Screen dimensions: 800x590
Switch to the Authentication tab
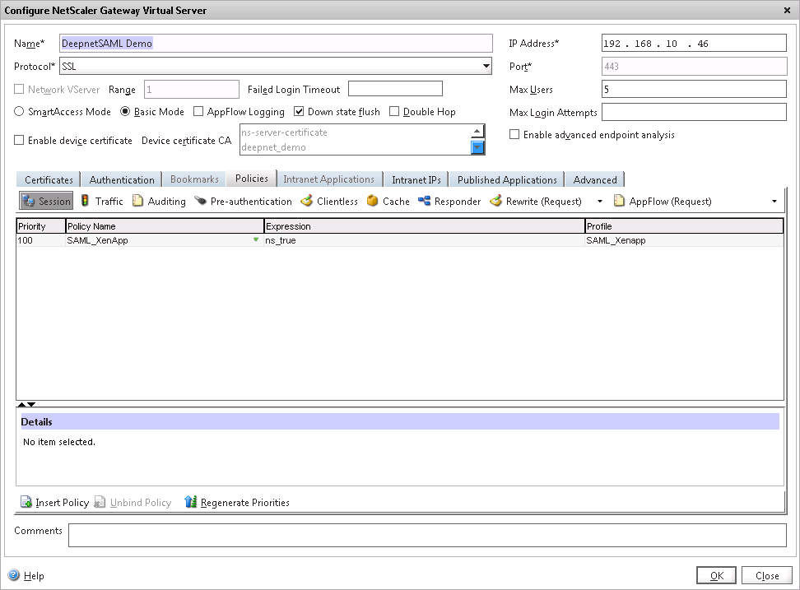pos(122,179)
